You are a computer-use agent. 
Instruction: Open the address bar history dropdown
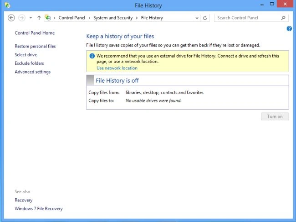pos(197,18)
